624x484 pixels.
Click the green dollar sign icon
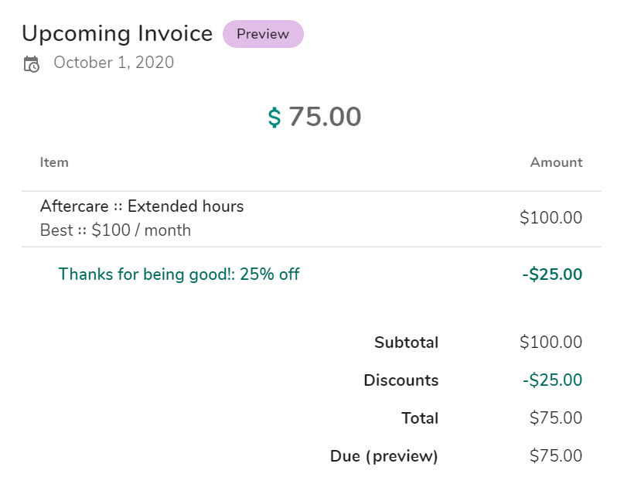(274, 118)
